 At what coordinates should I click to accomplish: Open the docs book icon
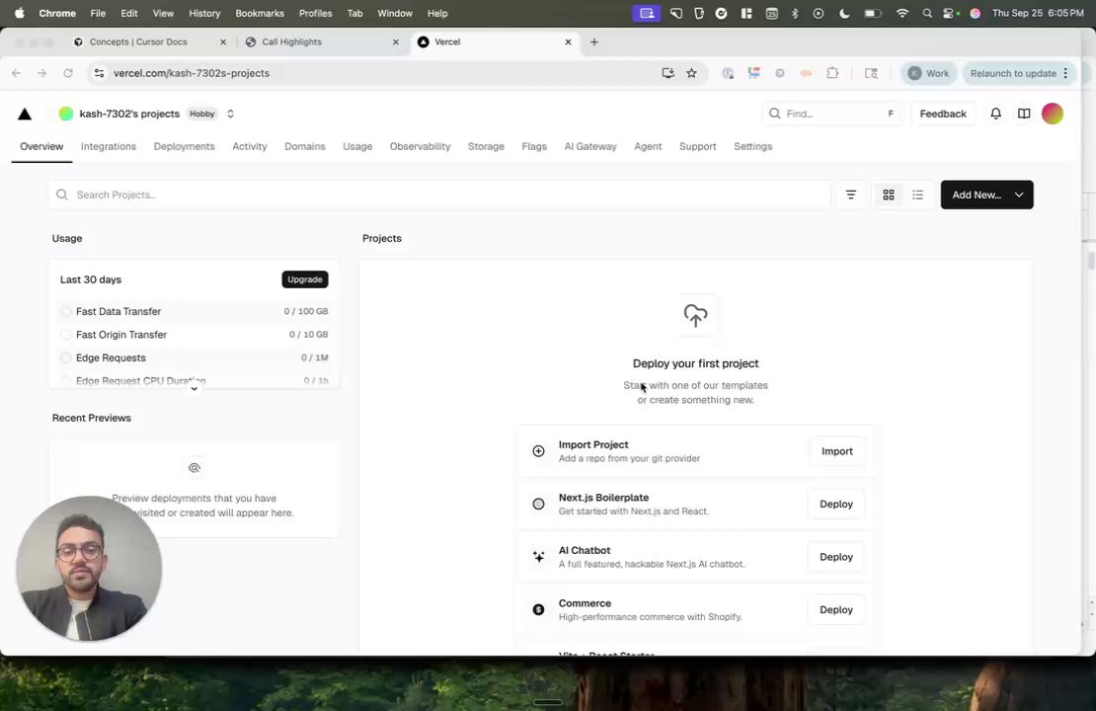point(1023,114)
